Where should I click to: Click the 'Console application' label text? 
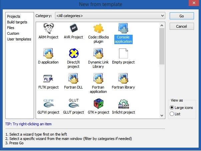(x=123, y=39)
